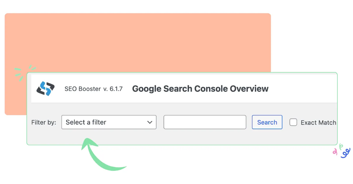Click the blue spiral confetti squiggle
The width and height of the screenshot is (353, 184).
tap(346, 153)
